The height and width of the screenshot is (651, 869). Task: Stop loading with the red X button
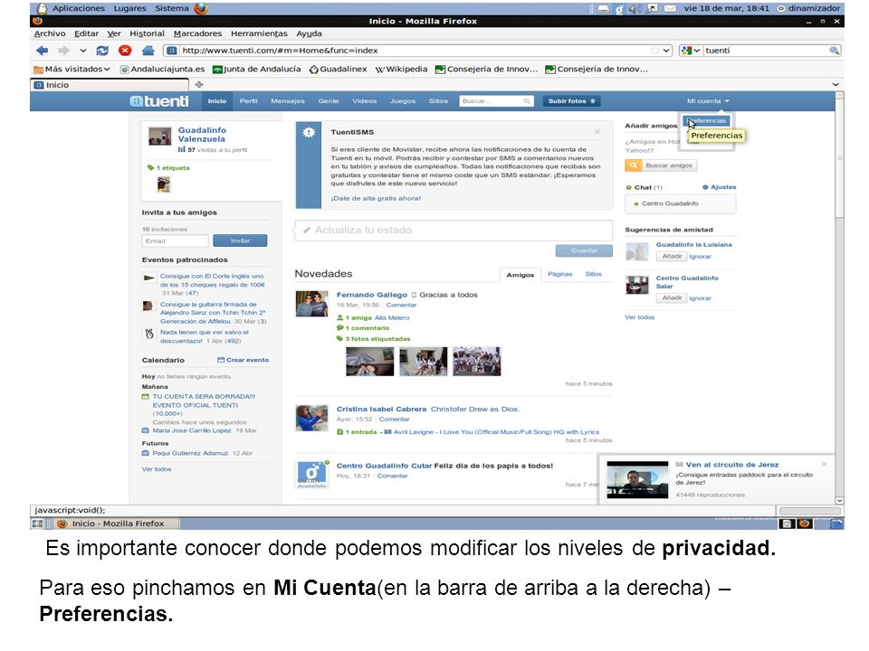(125, 51)
